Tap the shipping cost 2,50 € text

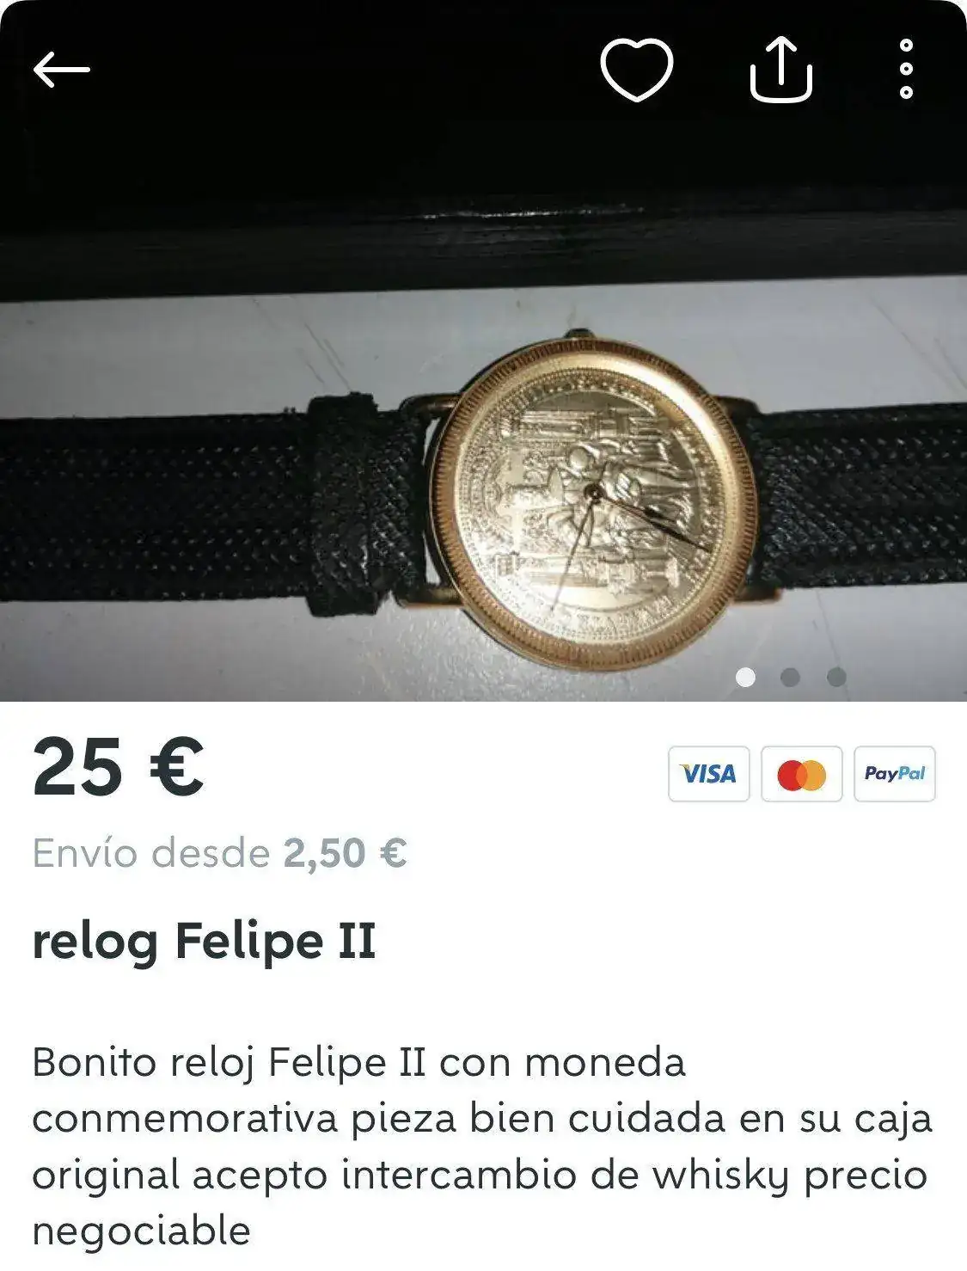(346, 853)
